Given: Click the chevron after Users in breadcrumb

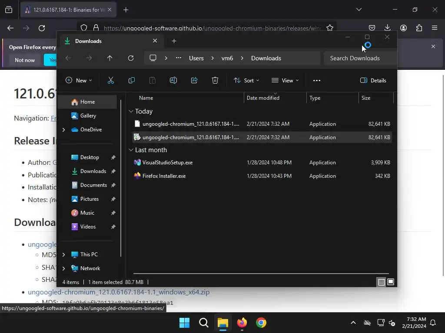Looking at the screenshot, I should [x=213, y=58].
